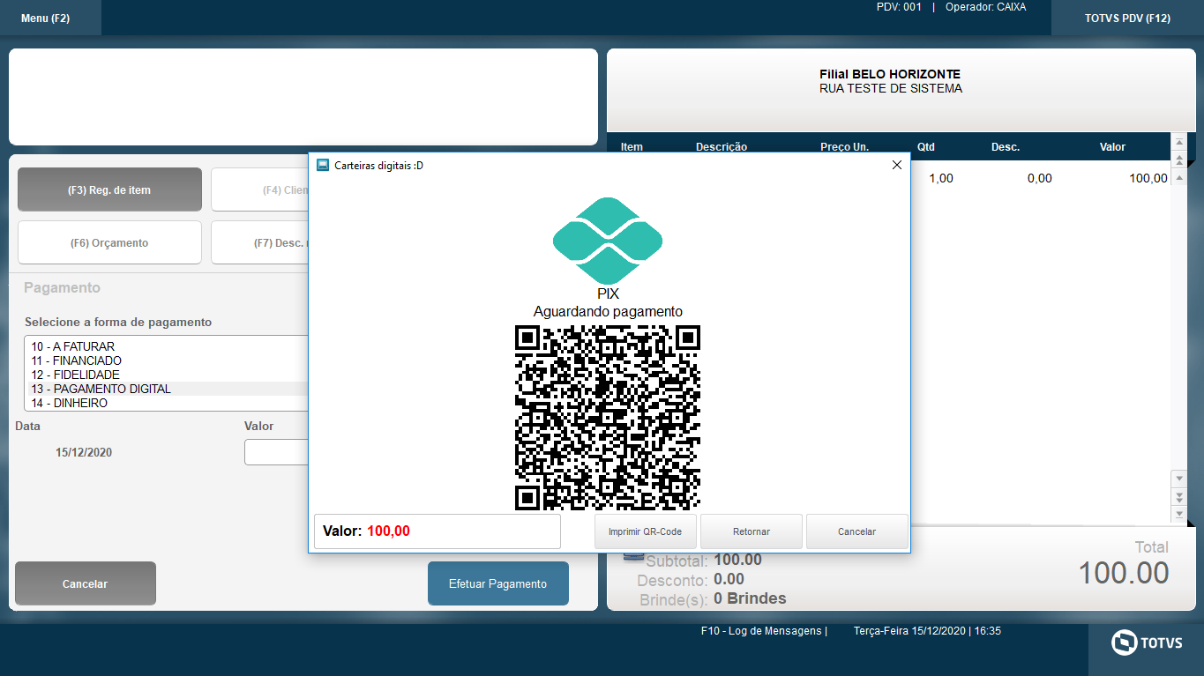
Task: Click the Desconto value 0.00
Action: click(729, 579)
